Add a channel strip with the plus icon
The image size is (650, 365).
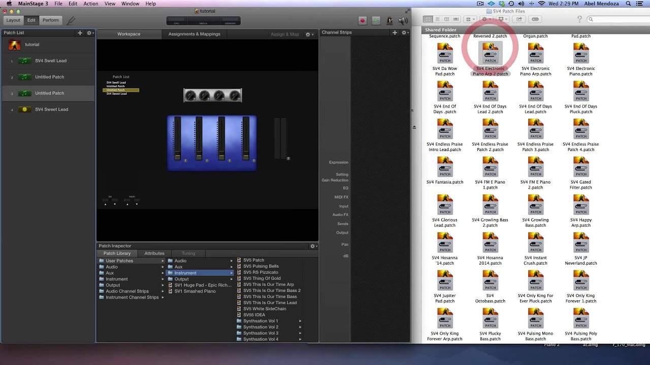pyautogui.click(x=395, y=32)
